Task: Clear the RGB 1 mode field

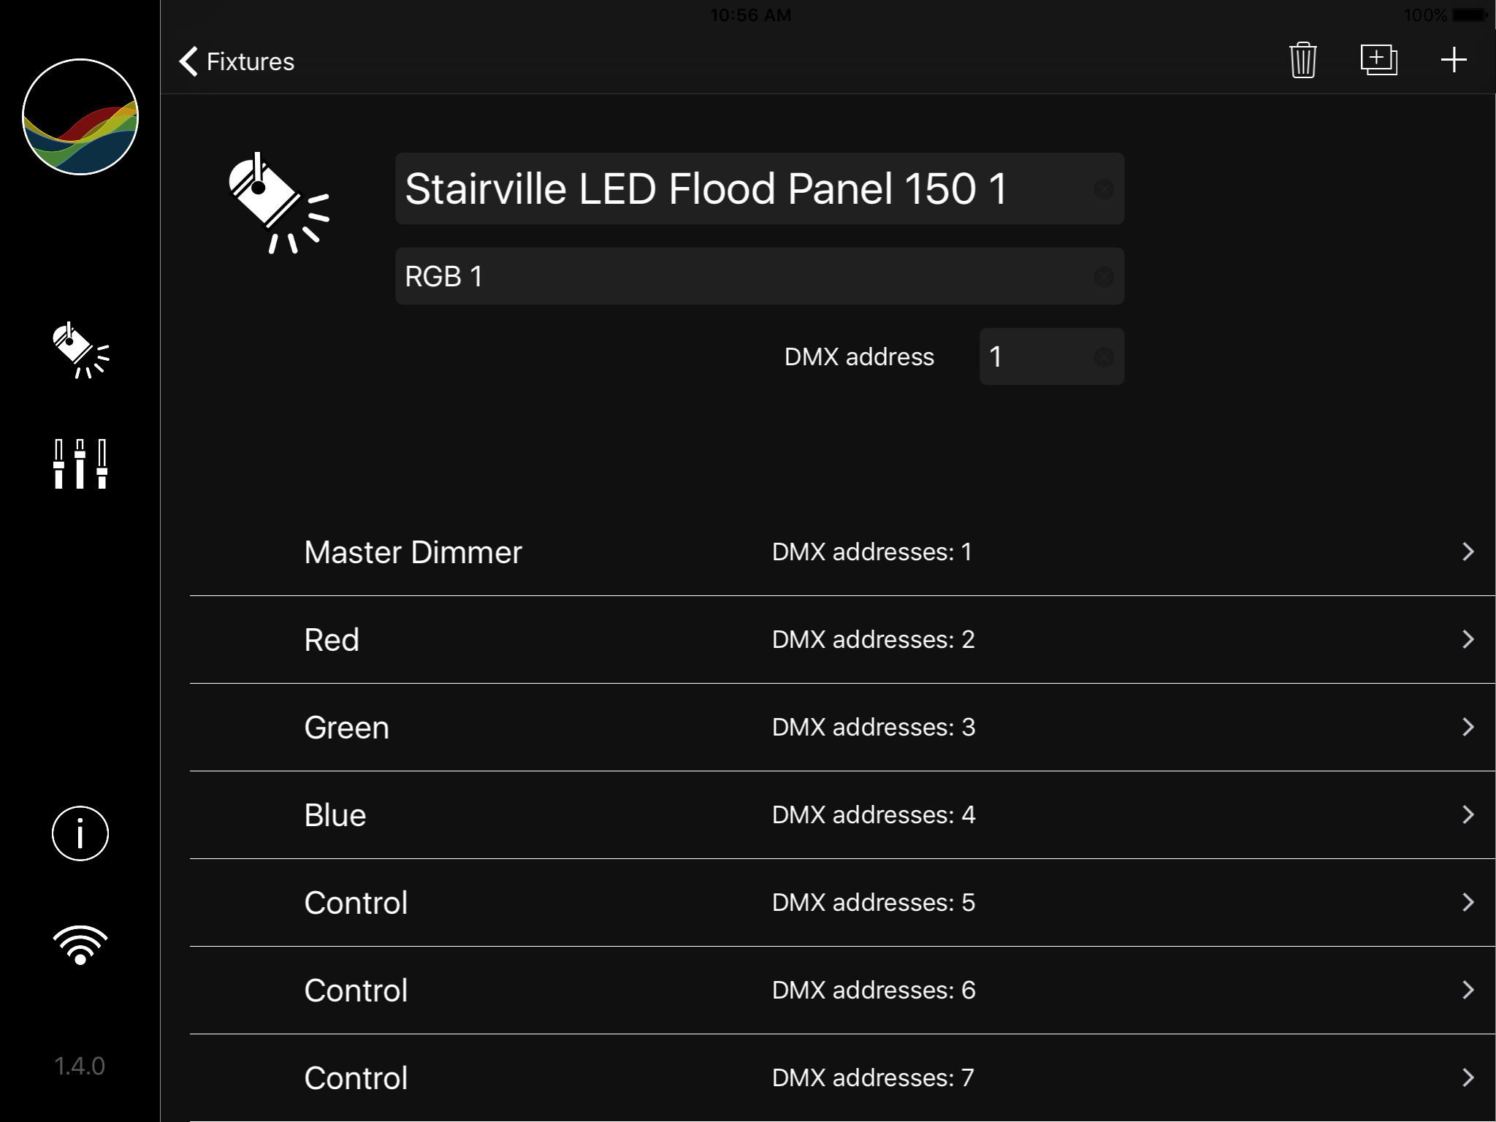Action: click(x=1103, y=277)
